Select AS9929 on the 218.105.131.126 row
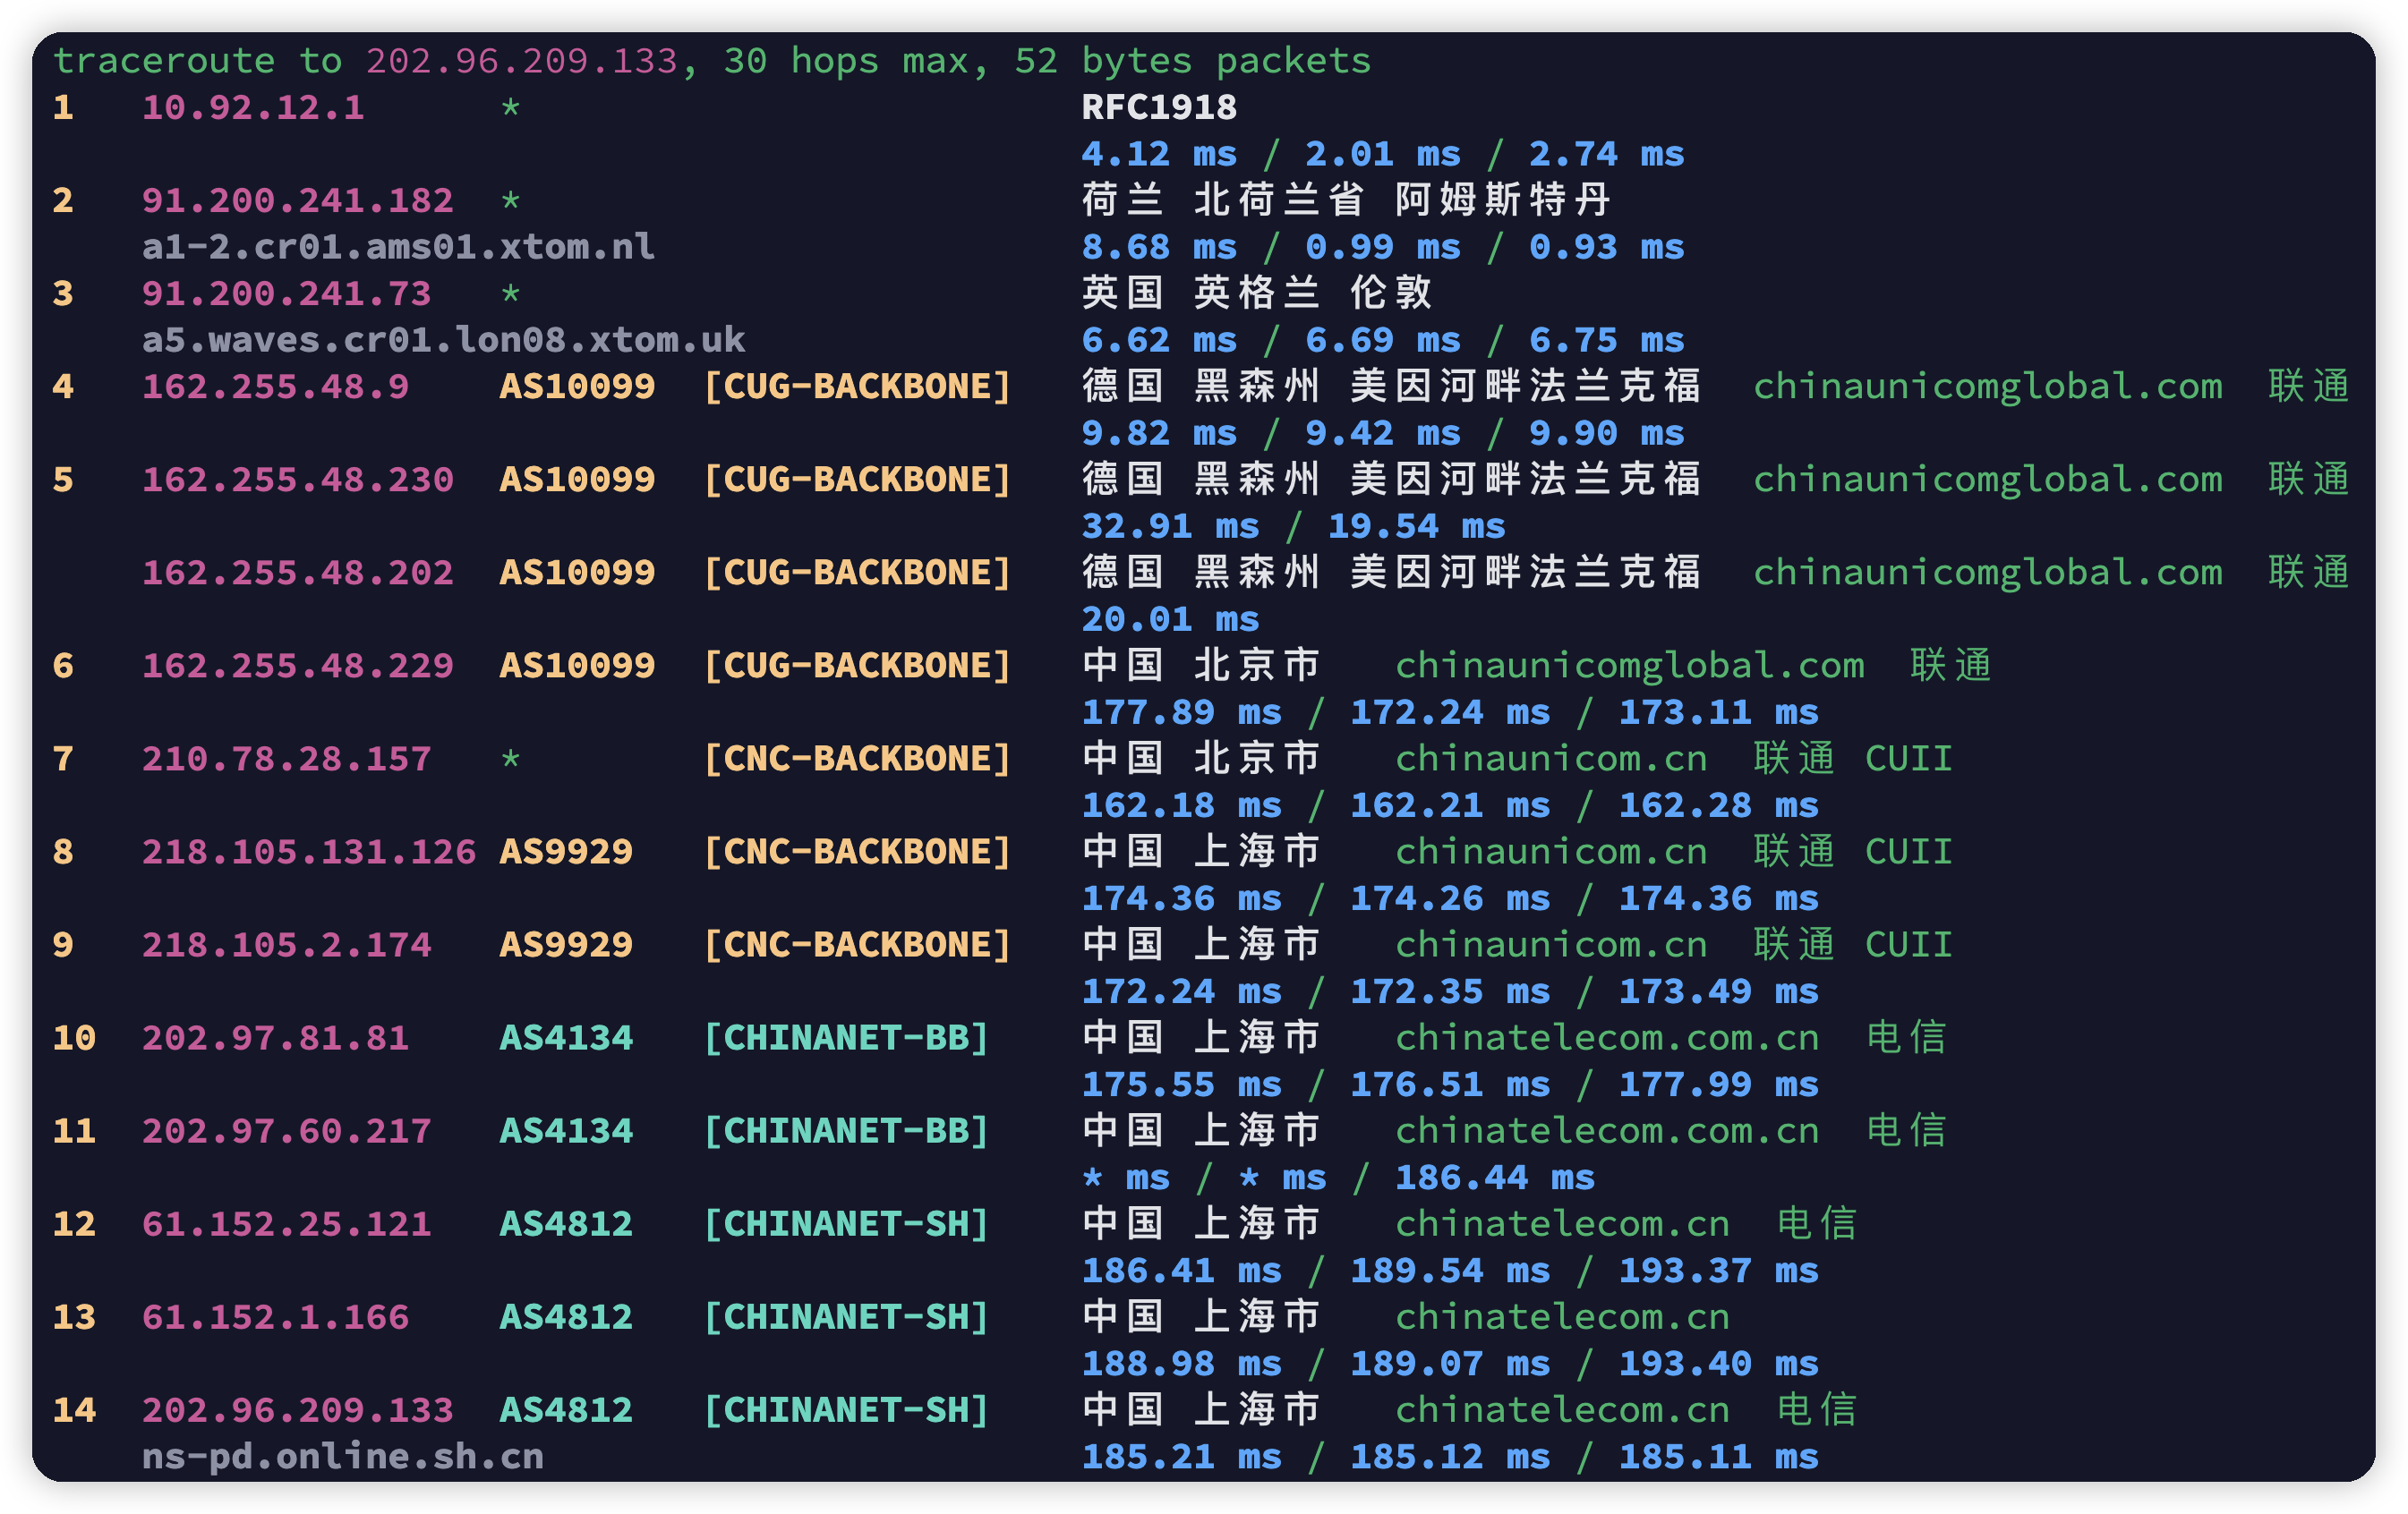This screenshot has height=1514, width=2408. pos(566,852)
